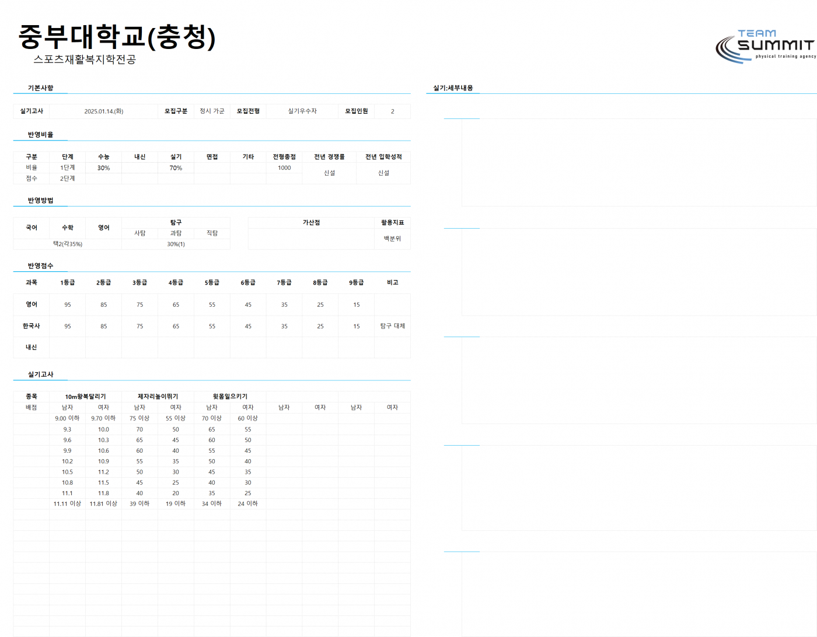Screen dimensions: 817x637
Task: Click the 종목 row label
Action: [x=32, y=397]
